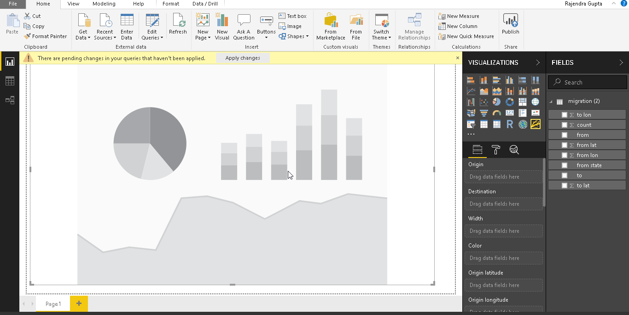Switch to the View ribbon tab

click(73, 4)
